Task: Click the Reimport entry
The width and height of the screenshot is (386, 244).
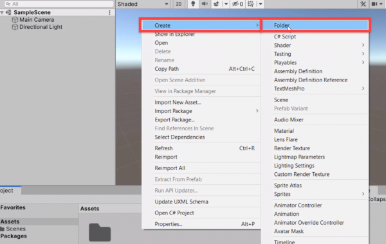Action: (166, 157)
